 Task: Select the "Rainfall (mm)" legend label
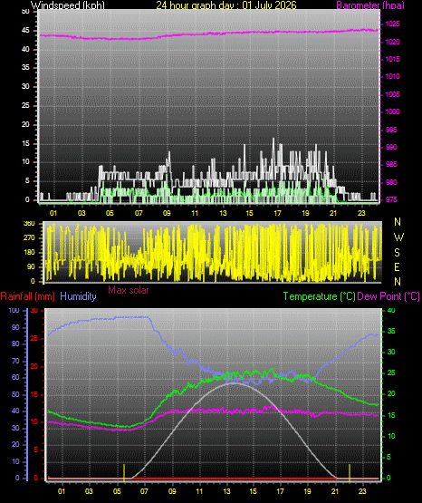tap(27, 296)
